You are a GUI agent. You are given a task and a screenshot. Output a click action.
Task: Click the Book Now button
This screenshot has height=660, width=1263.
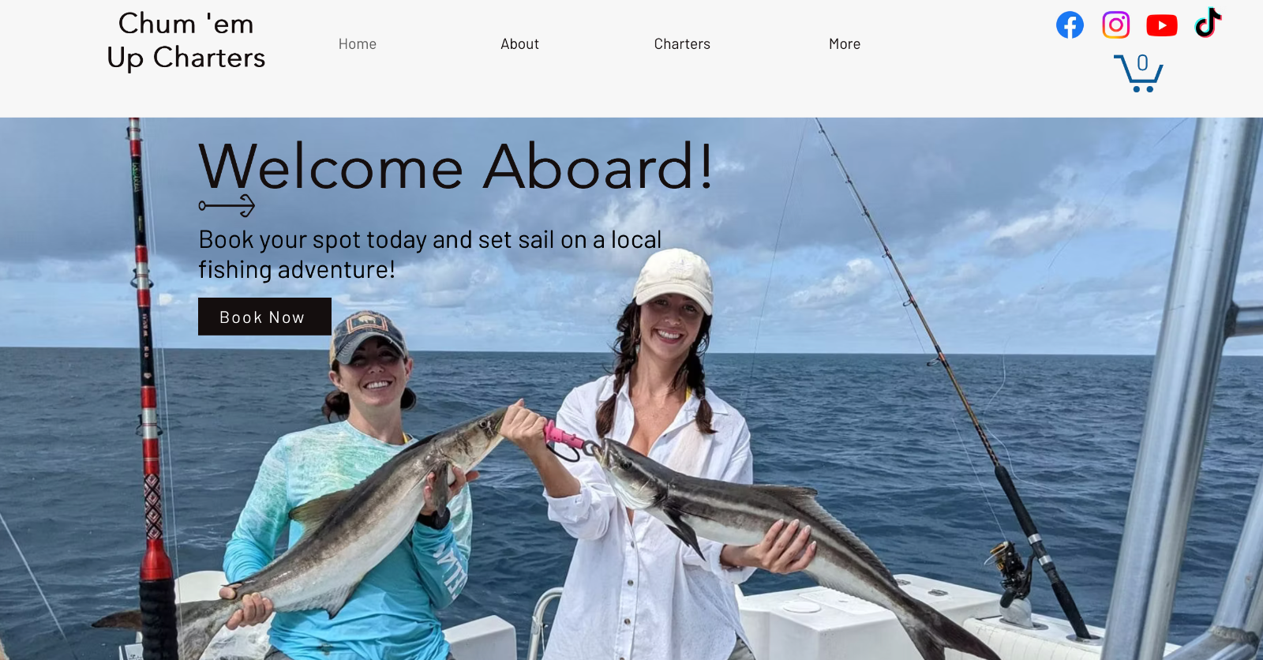pyautogui.click(x=264, y=317)
